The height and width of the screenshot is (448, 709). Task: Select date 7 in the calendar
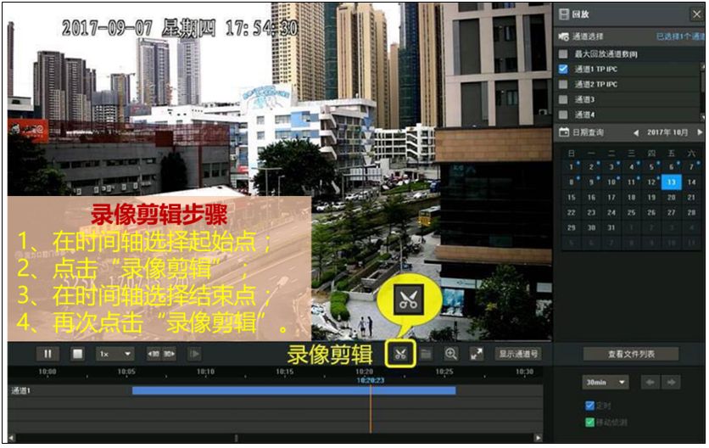click(691, 167)
